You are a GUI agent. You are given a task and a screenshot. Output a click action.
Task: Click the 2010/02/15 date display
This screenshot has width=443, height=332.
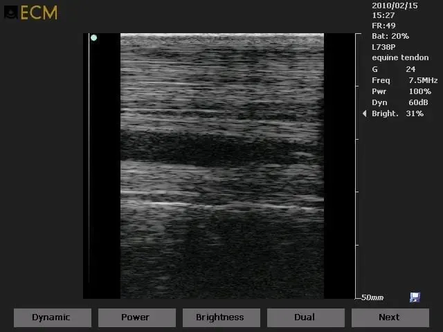[395, 6]
